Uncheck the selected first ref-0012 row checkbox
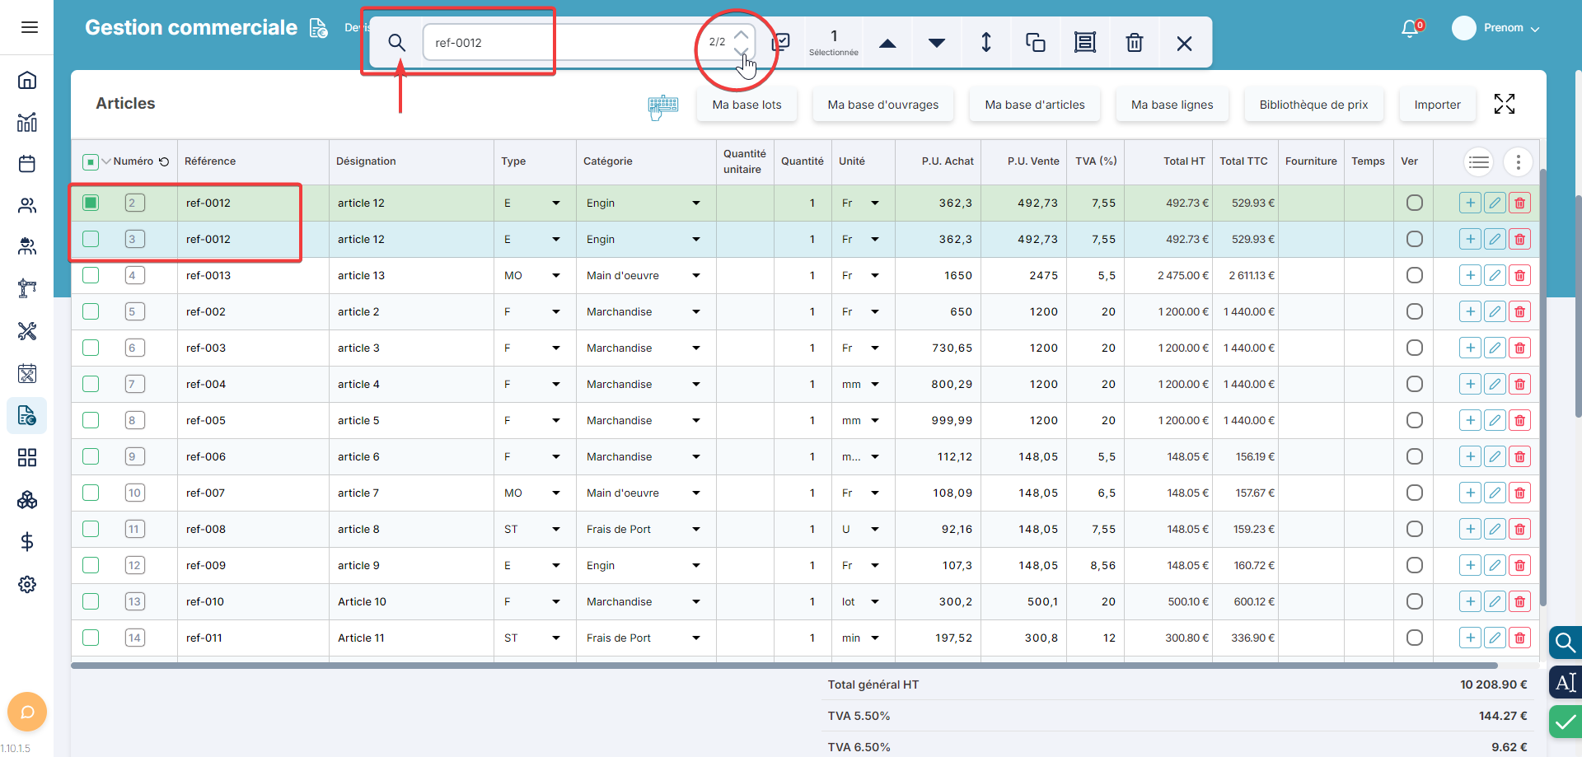Viewport: 1582px width, 757px height. pos(91,203)
